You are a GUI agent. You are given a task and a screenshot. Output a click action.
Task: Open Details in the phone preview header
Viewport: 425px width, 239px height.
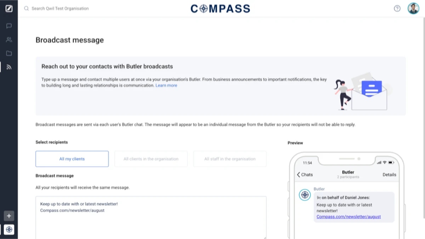pos(389,175)
